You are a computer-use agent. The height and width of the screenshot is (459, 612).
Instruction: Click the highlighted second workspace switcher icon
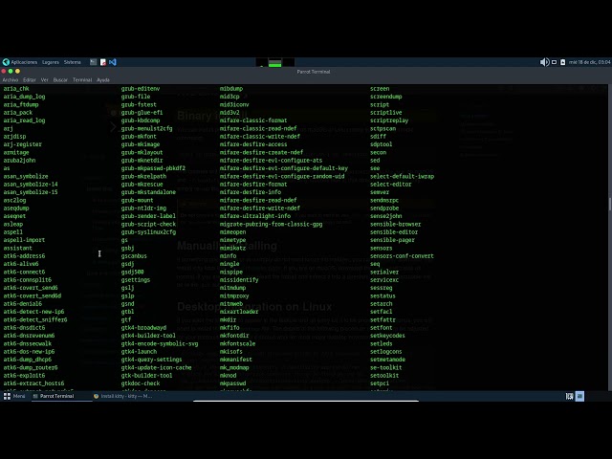579,397
